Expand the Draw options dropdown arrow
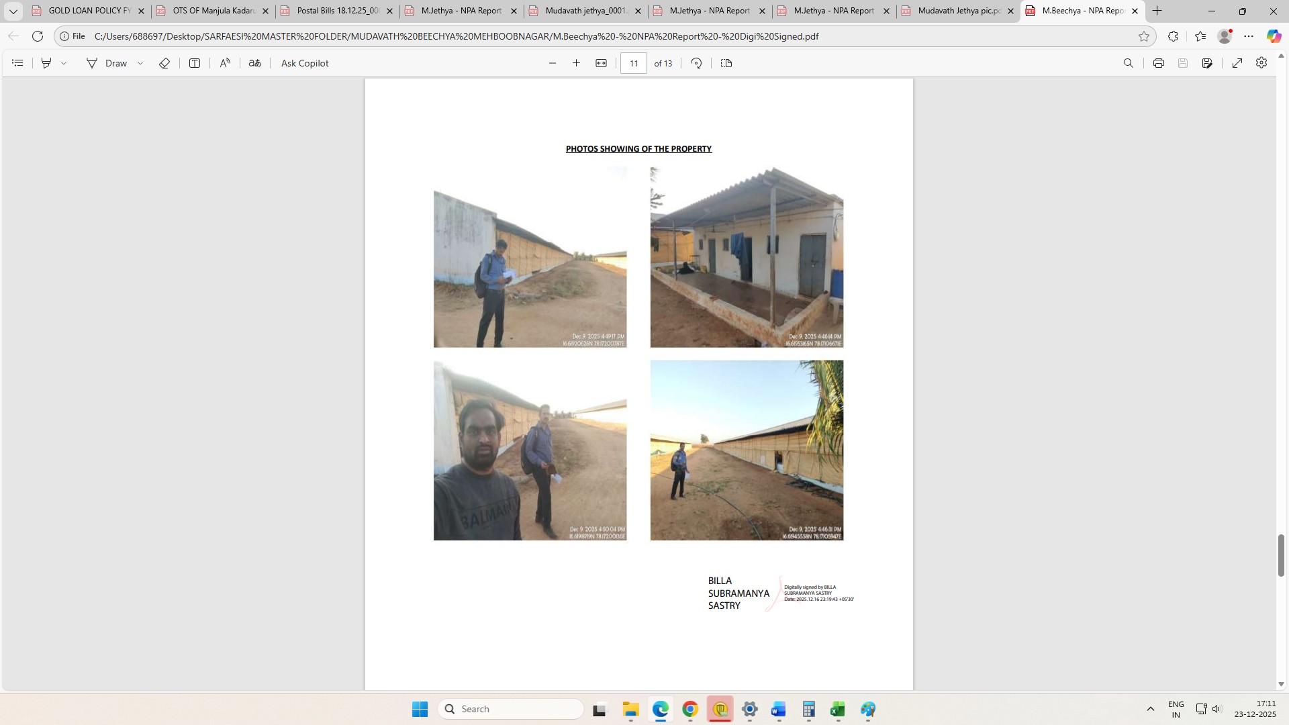1289x725 pixels. coord(140,63)
